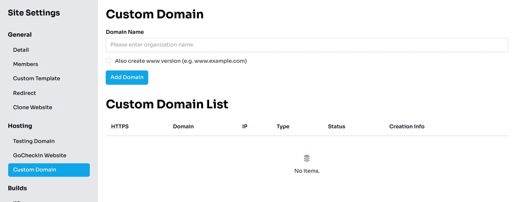Click the IP column header

[245, 126]
